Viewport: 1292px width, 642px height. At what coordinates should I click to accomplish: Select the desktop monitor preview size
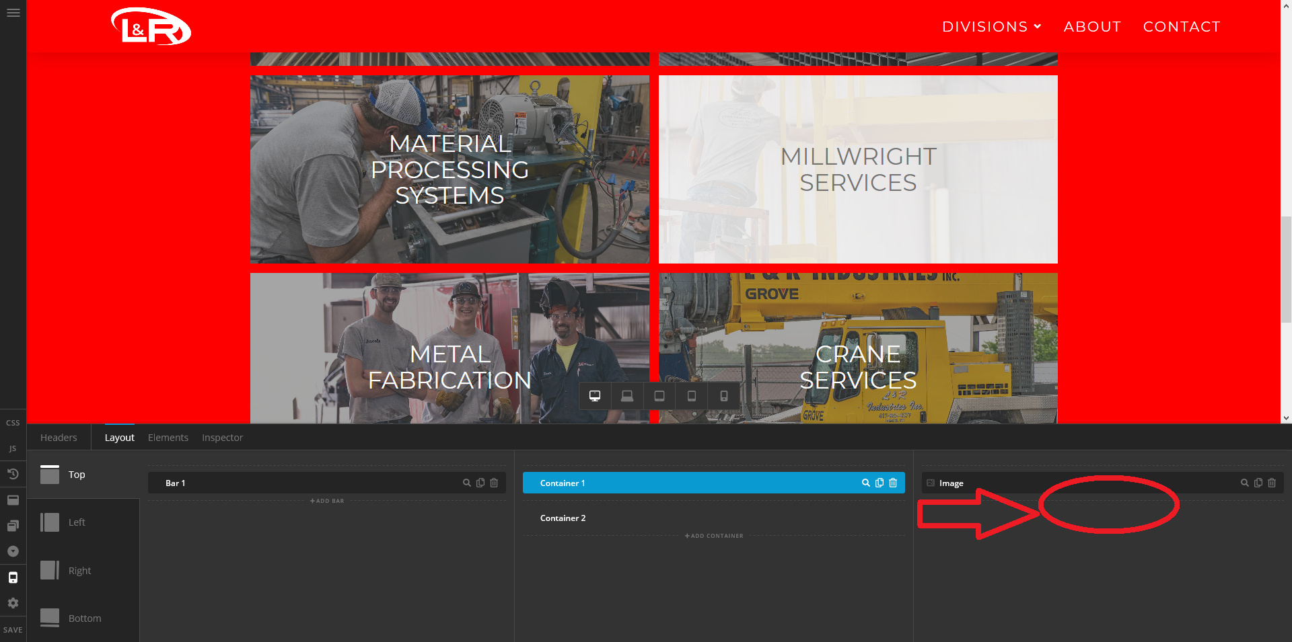595,396
